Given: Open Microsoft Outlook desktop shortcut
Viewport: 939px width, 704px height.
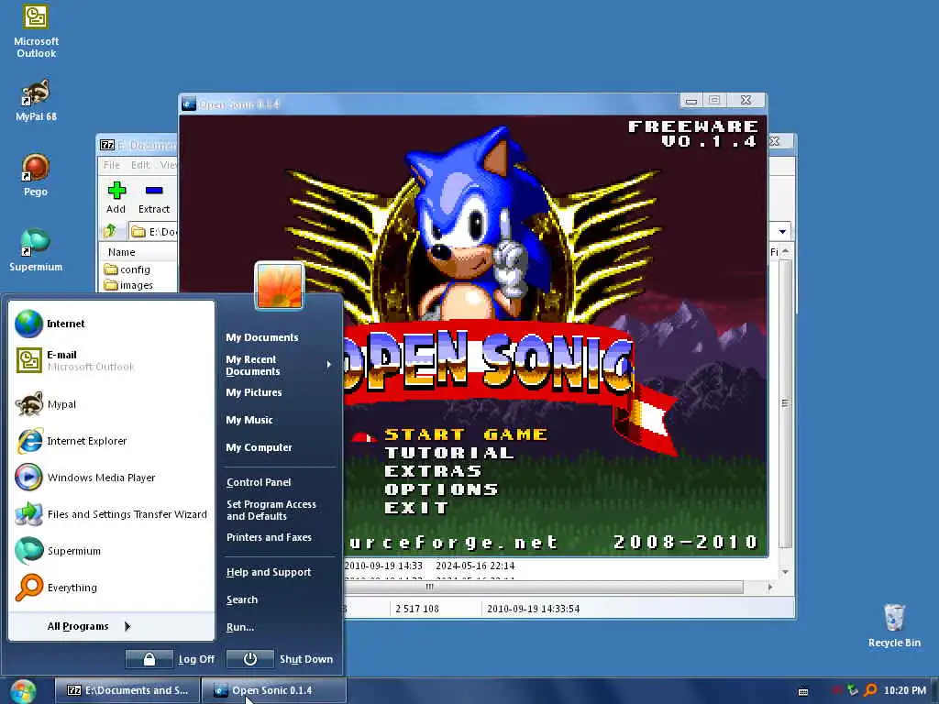Looking at the screenshot, I should coord(36,31).
